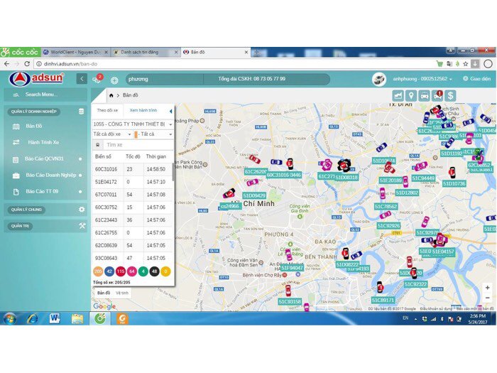Click the circular target icon in header
The height and width of the screenshot is (373, 497).
[x=114, y=80]
